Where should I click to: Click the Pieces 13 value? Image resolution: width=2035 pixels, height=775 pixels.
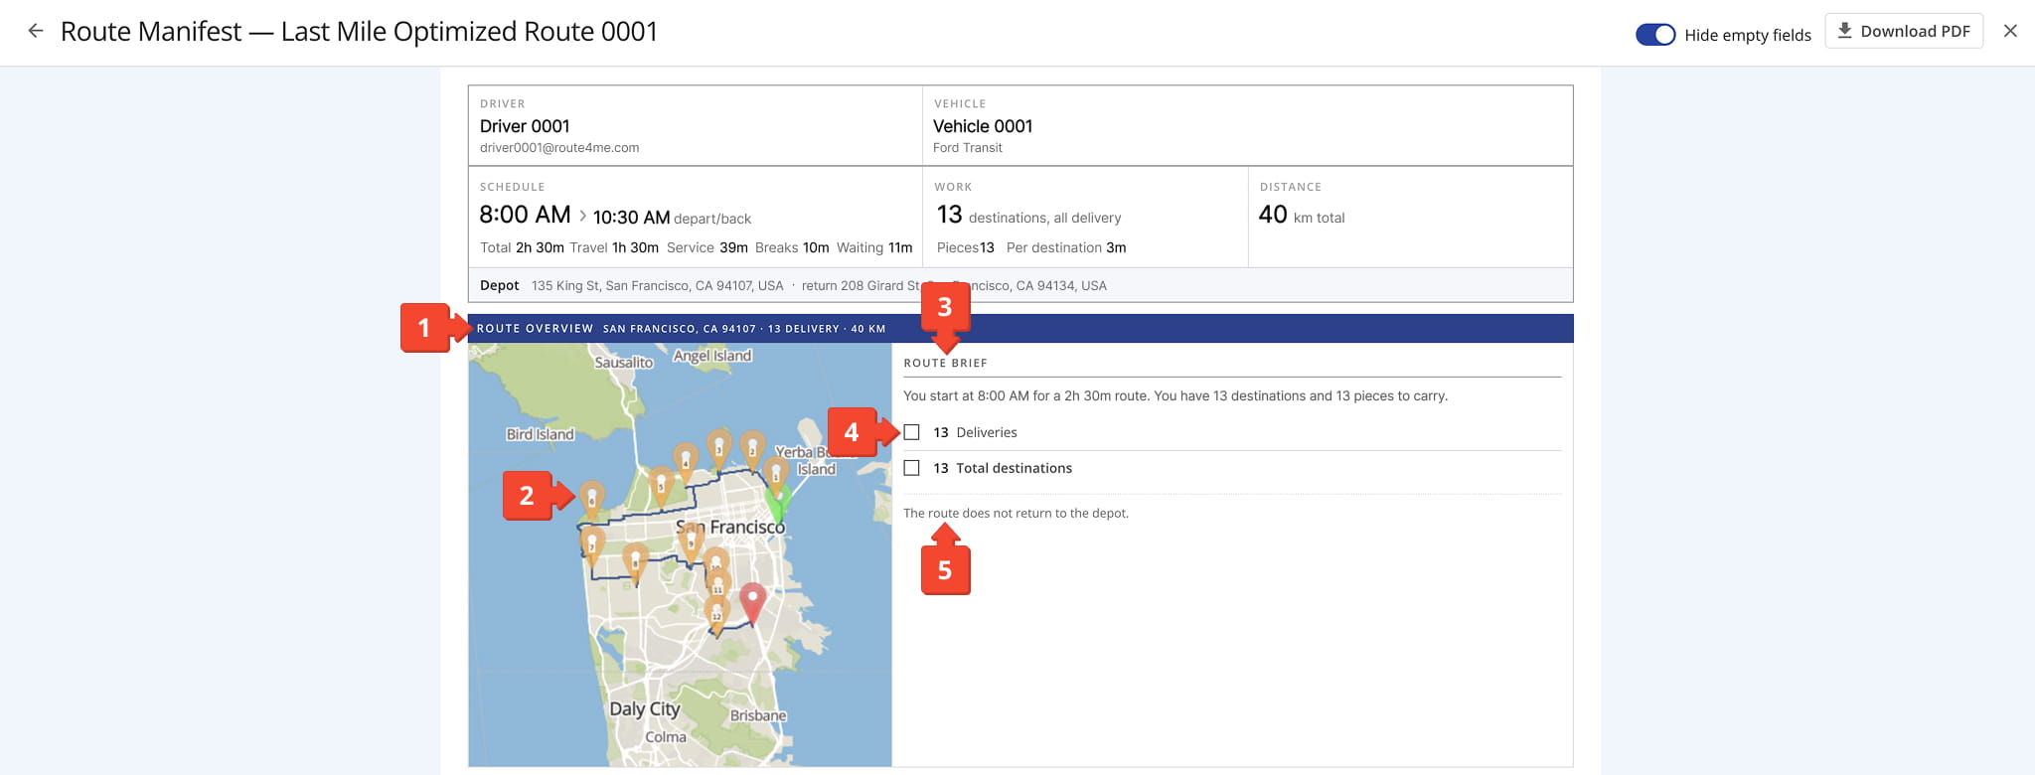(x=966, y=248)
